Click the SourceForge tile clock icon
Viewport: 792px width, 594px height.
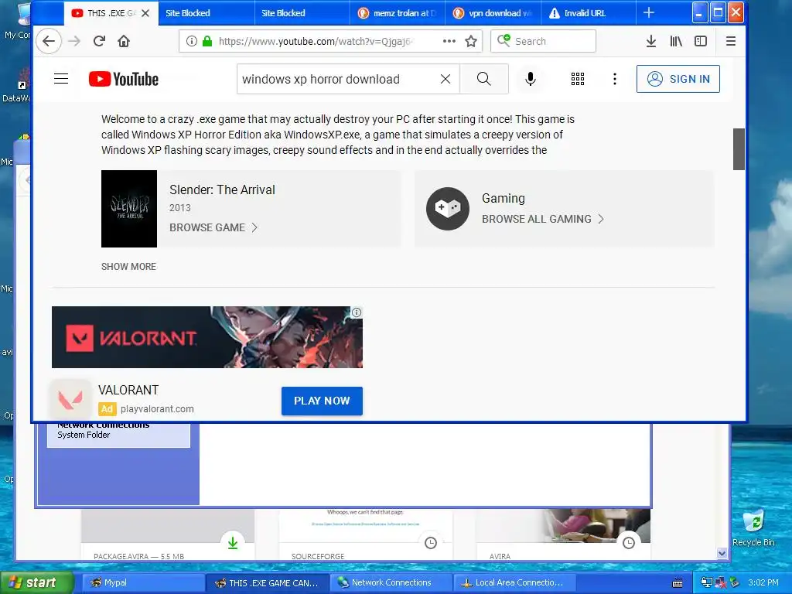431,543
